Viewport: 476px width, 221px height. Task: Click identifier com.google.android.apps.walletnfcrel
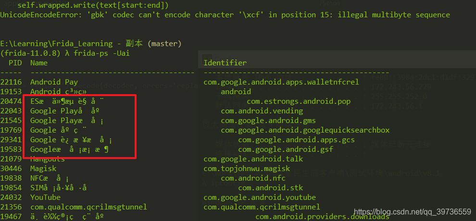(281, 82)
